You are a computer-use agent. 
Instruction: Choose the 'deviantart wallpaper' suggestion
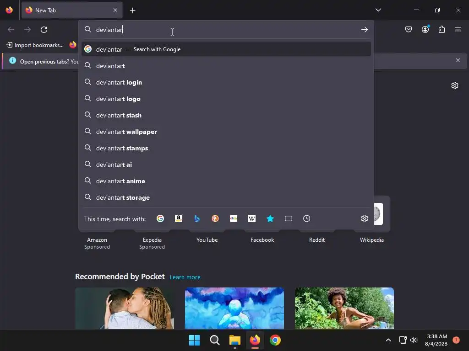pyautogui.click(x=226, y=131)
